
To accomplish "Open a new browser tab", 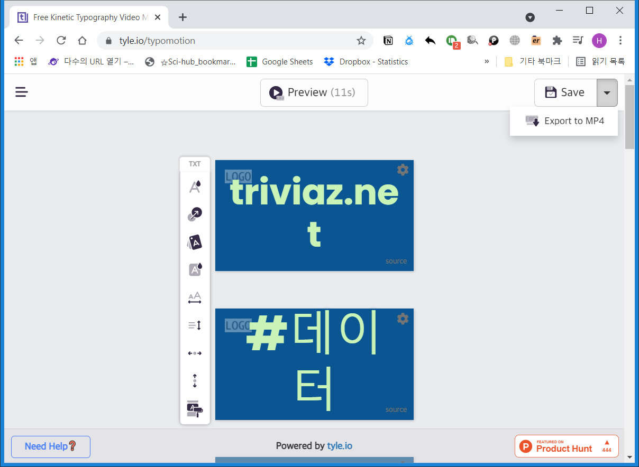I will pyautogui.click(x=182, y=17).
